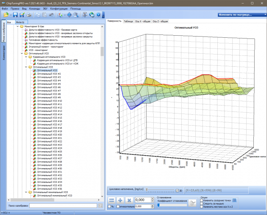Screen dimensions: 267x215
Task: Enable the относительно checkbox
Action: point(118,207)
